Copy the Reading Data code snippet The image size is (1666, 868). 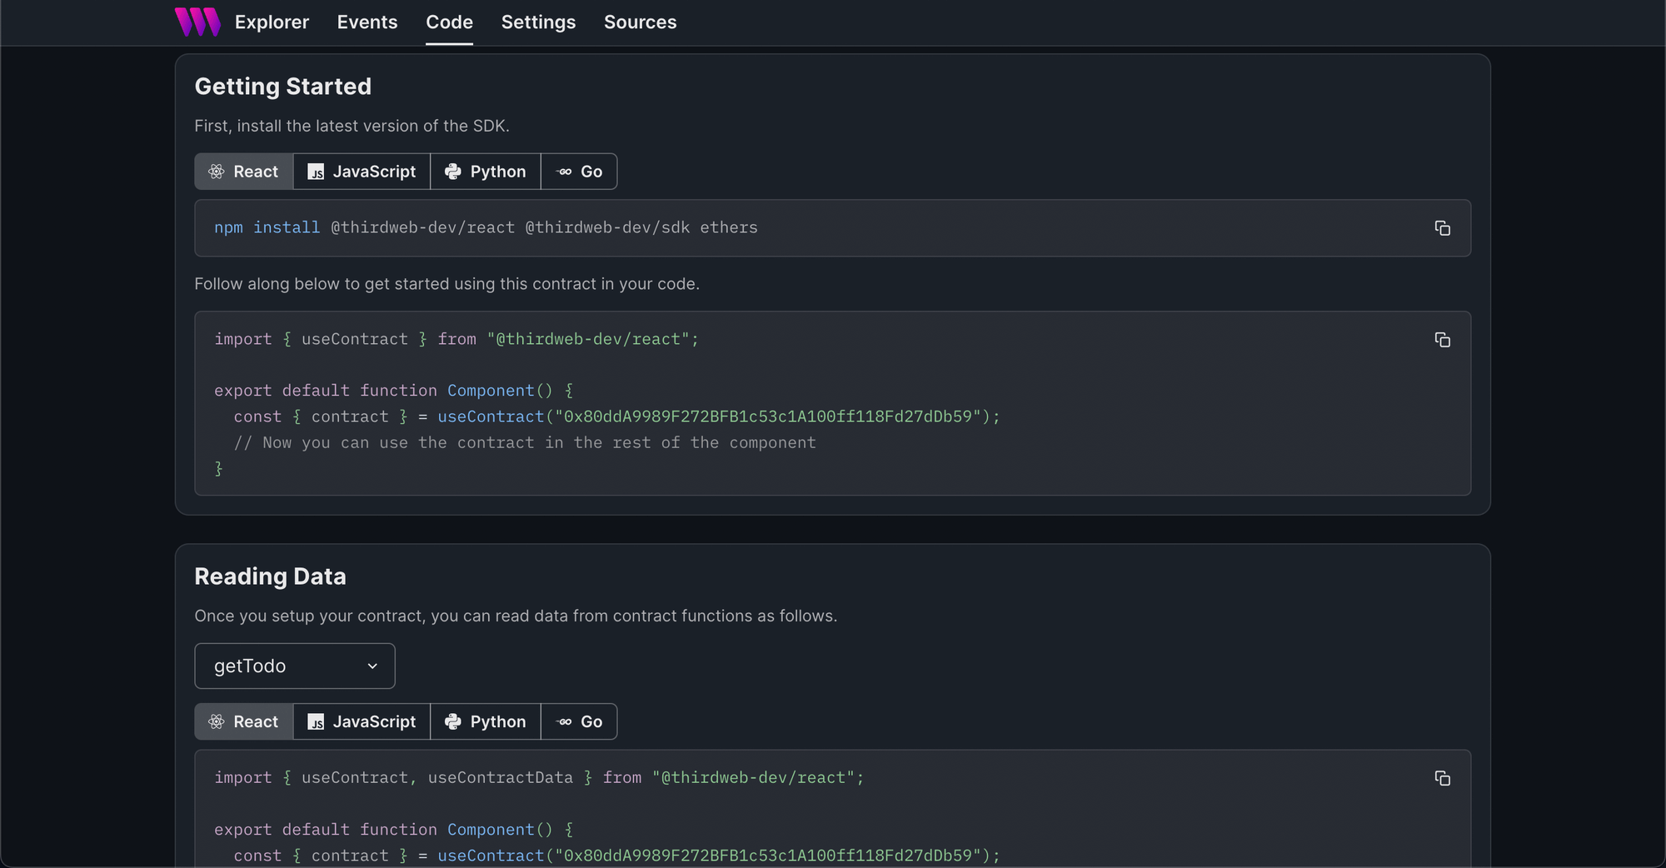1442,779
